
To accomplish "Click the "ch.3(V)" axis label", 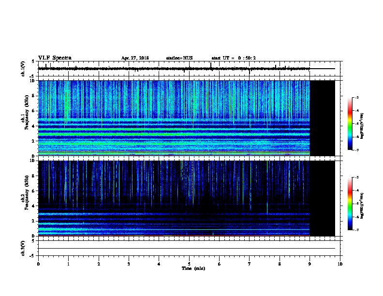I will pyautogui.click(x=23, y=248).
